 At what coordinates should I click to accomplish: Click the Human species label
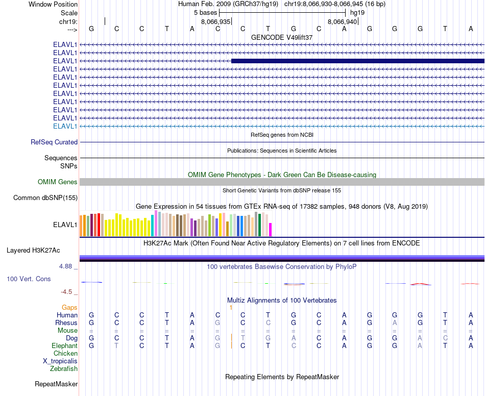click(67, 315)
